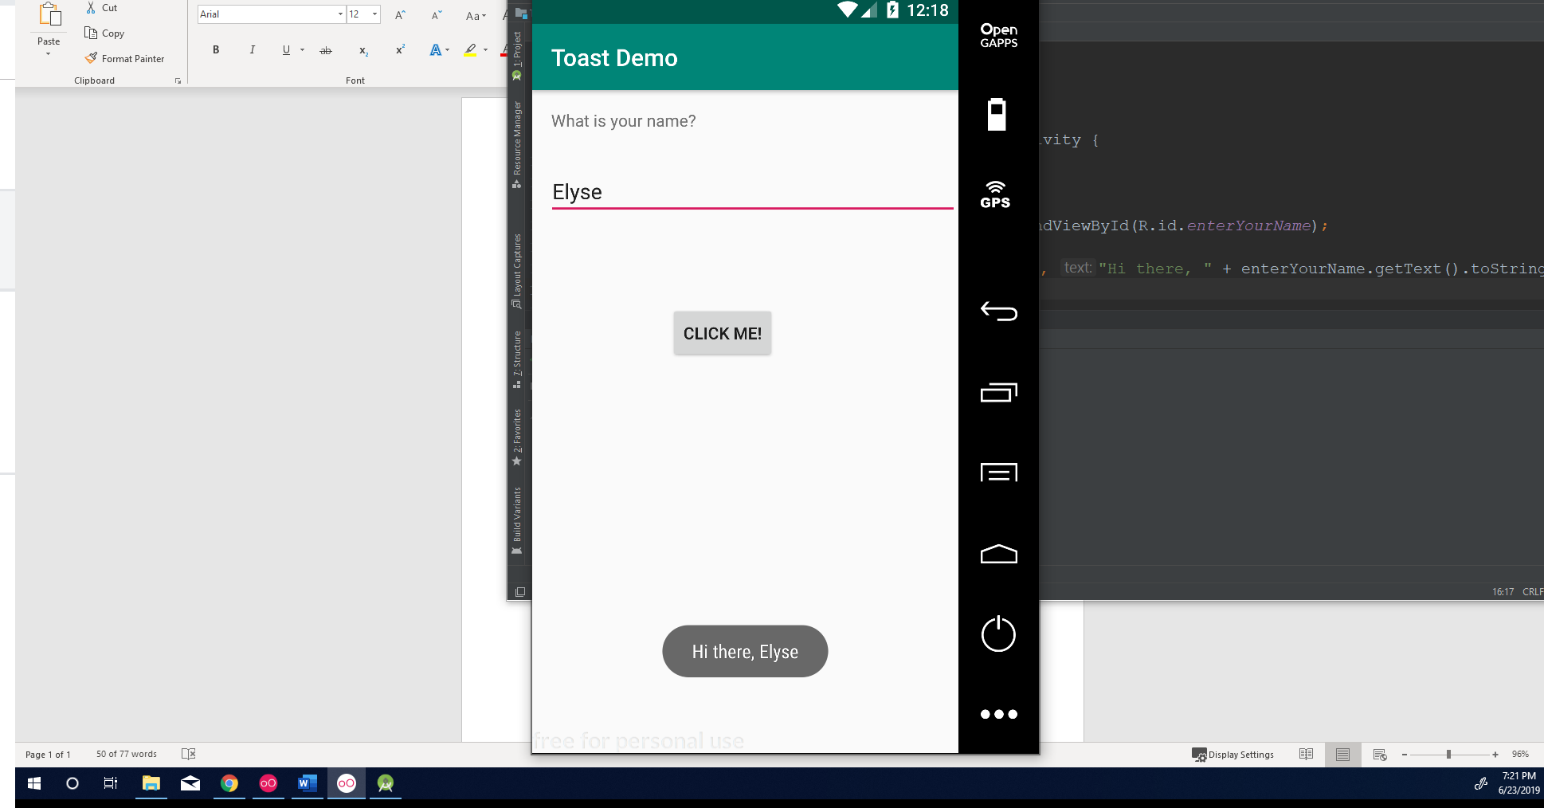Click the name input field containing Elyse
The height and width of the screenshot is (808, 1544).
pos(751,192)
